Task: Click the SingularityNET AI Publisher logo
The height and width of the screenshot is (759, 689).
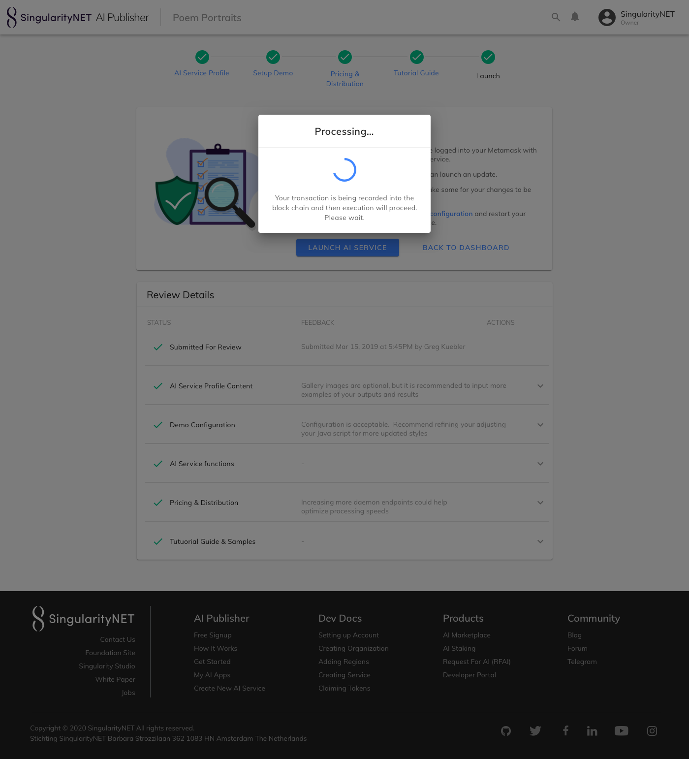Action: [x=78, y=17]
